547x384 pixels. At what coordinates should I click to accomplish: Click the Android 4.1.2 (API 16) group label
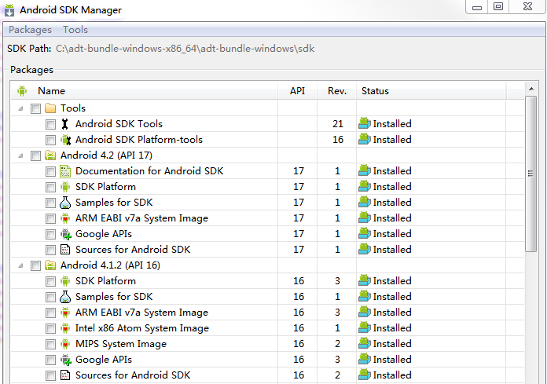click(110, 265)
